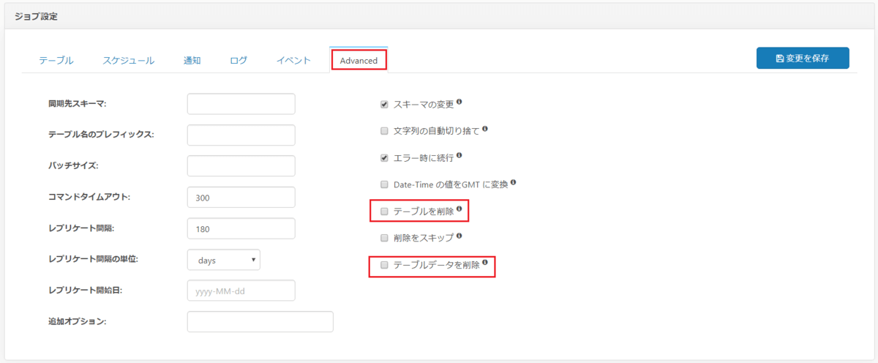The height and width of the screenshot is (363, 878).
Task: Check the テーブルデータを削除 checkbox
Action: tap(384, 265)
